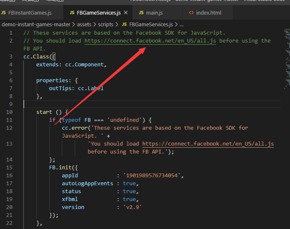This screenshot has width=290, height=229.
Task: Click the JS icon on FBGameServices.js tab
Action: (x=72, y=13)
